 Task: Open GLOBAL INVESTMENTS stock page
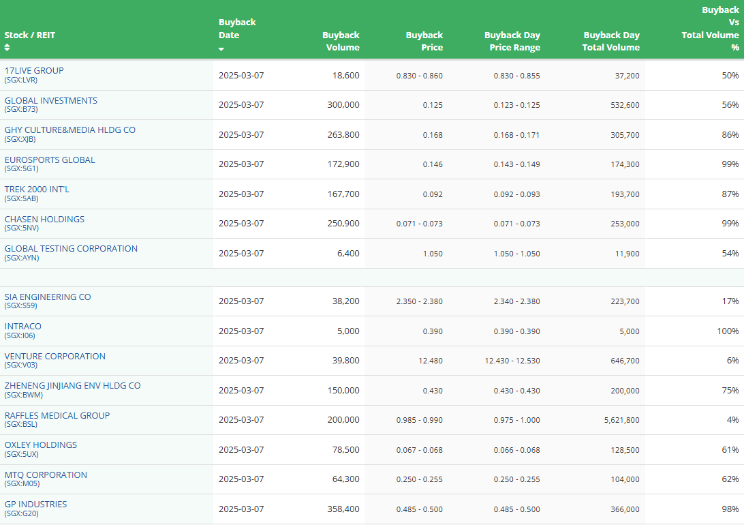tap(51, 101)
